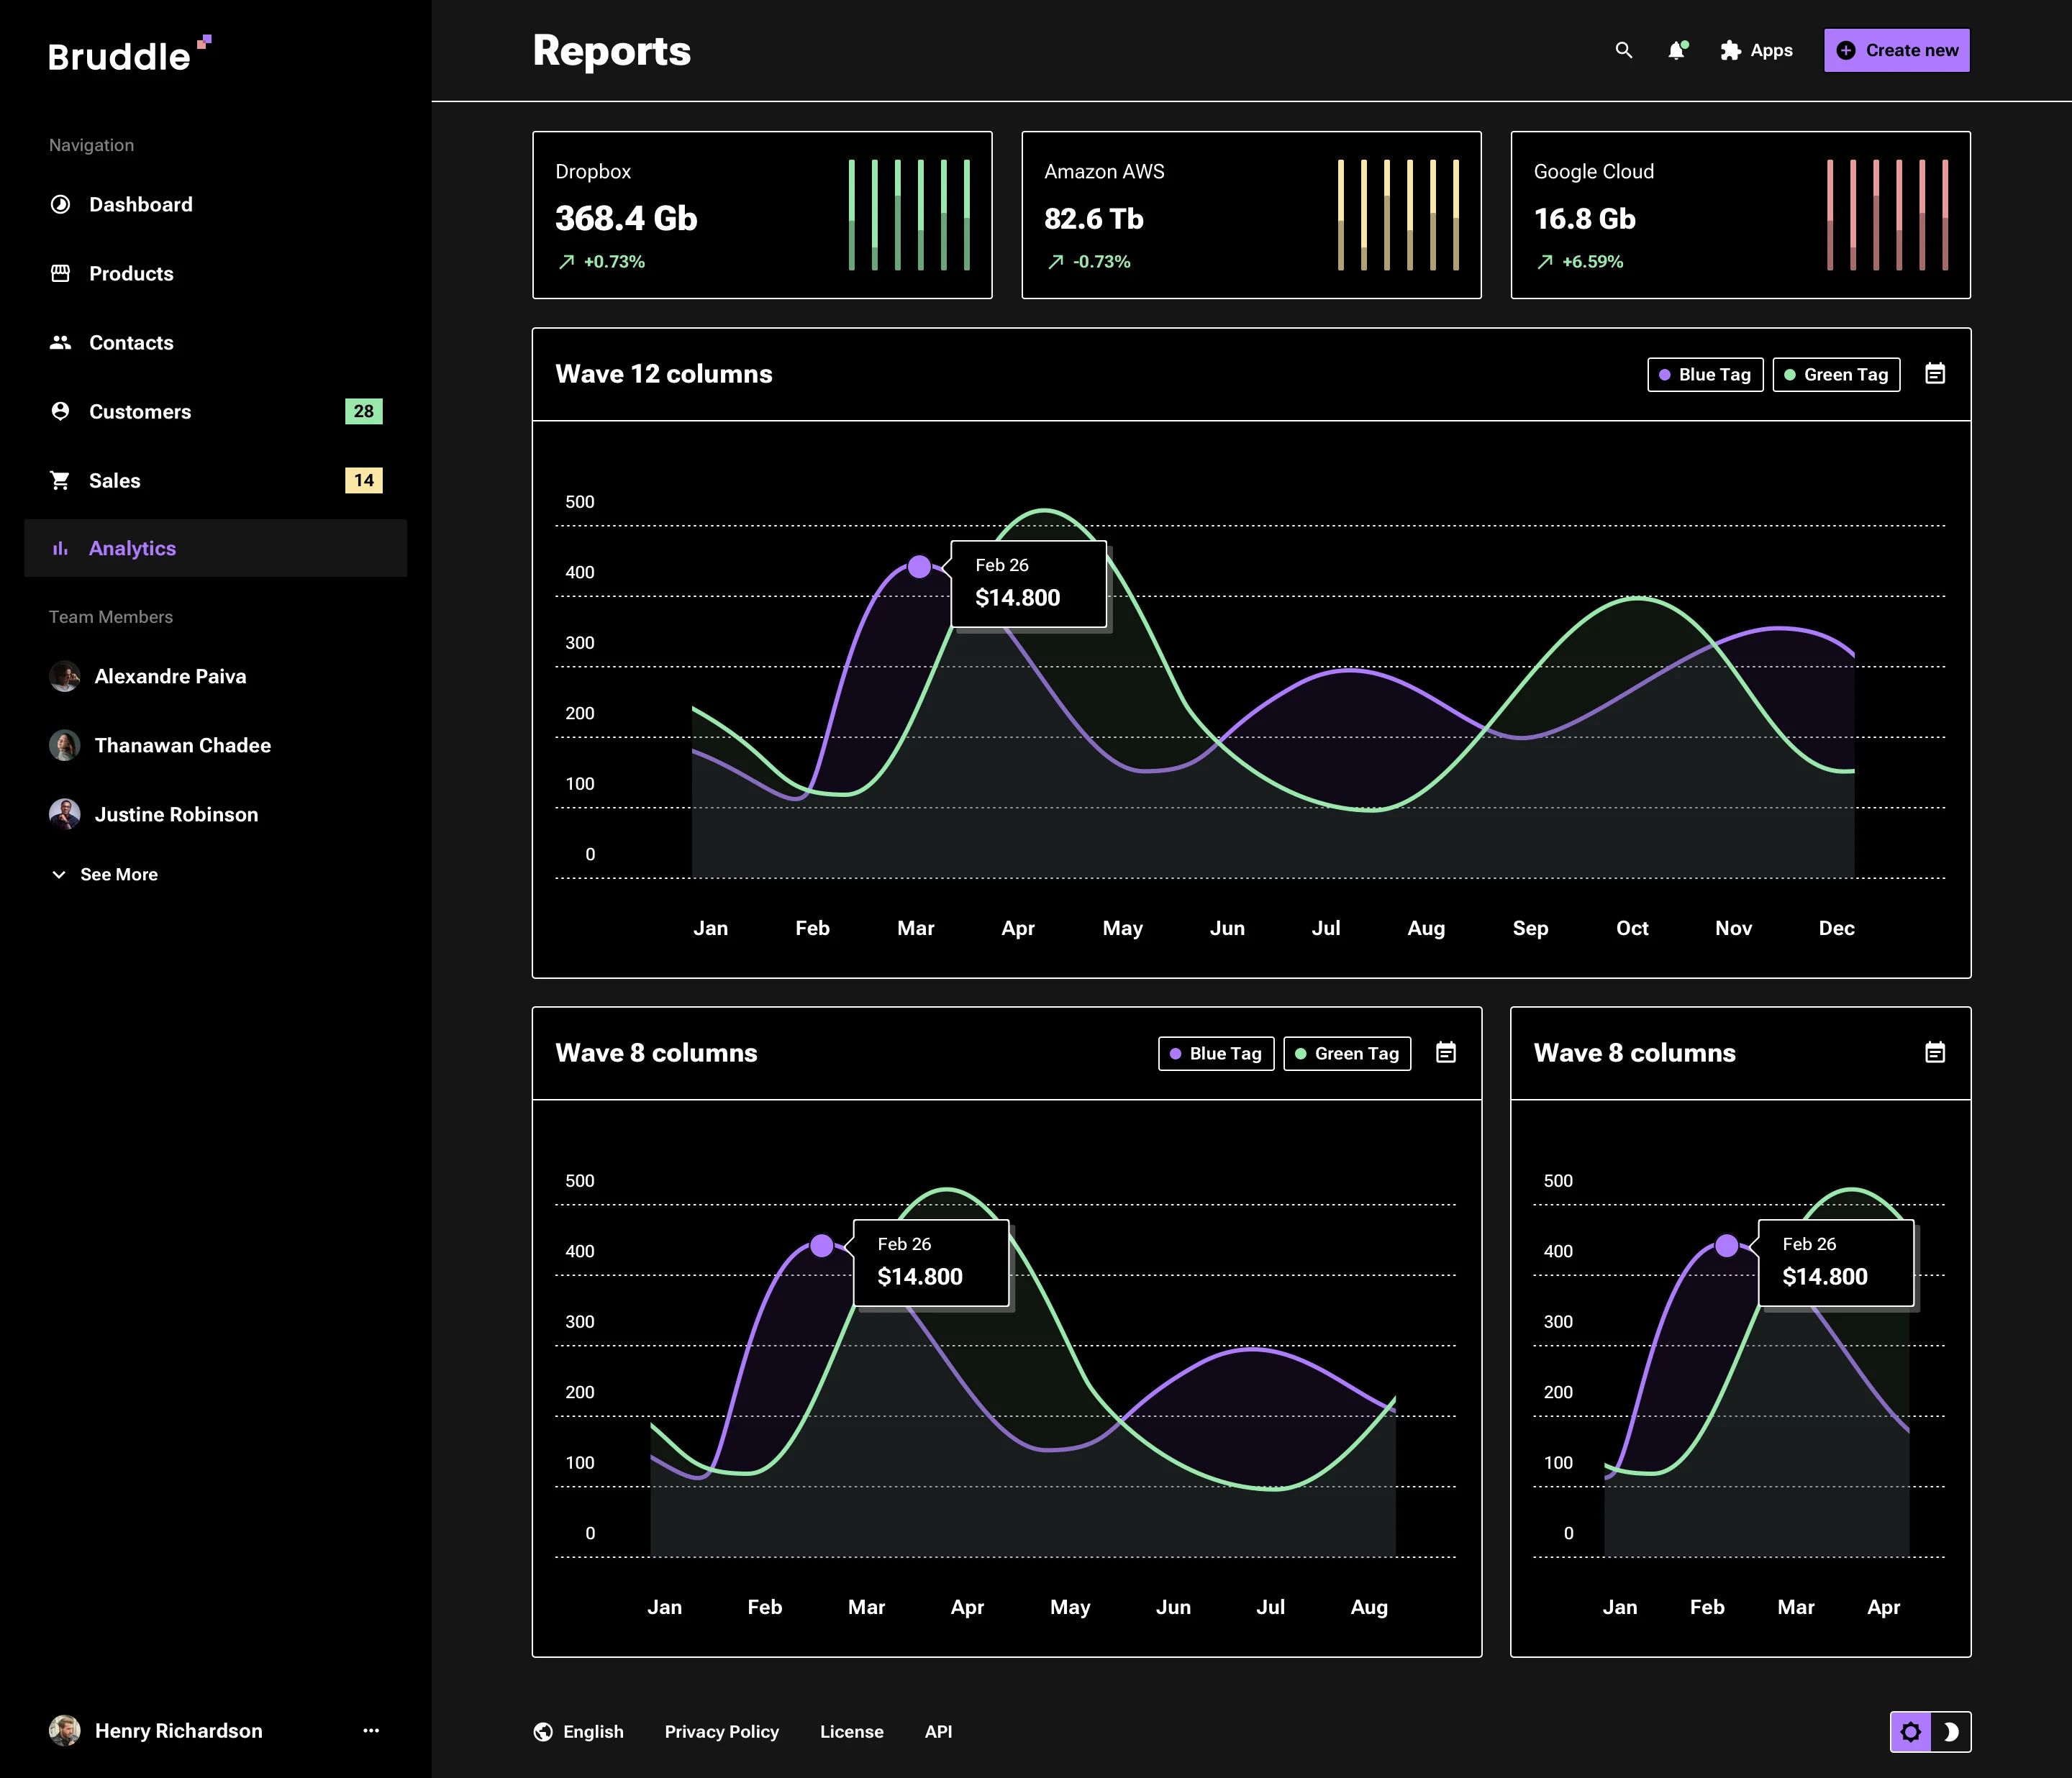Click calendar icon beside Green Tag in Wave 8

point(1445,1052)
